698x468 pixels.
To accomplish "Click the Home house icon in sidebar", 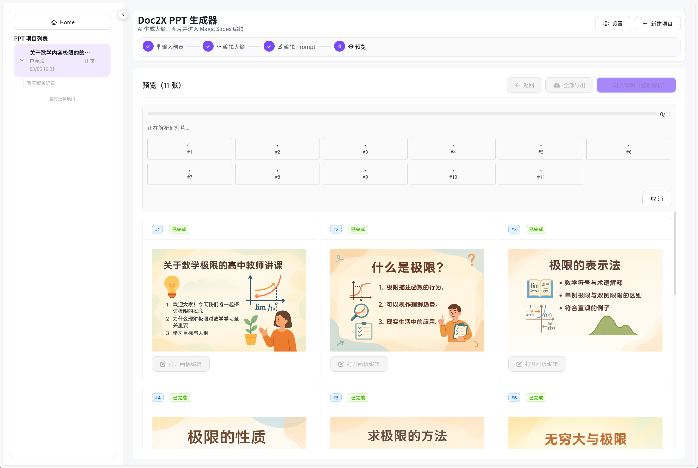I will [x=54, y=22].
